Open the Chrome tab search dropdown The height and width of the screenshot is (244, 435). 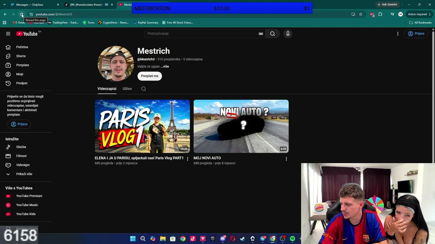(4, 5)
